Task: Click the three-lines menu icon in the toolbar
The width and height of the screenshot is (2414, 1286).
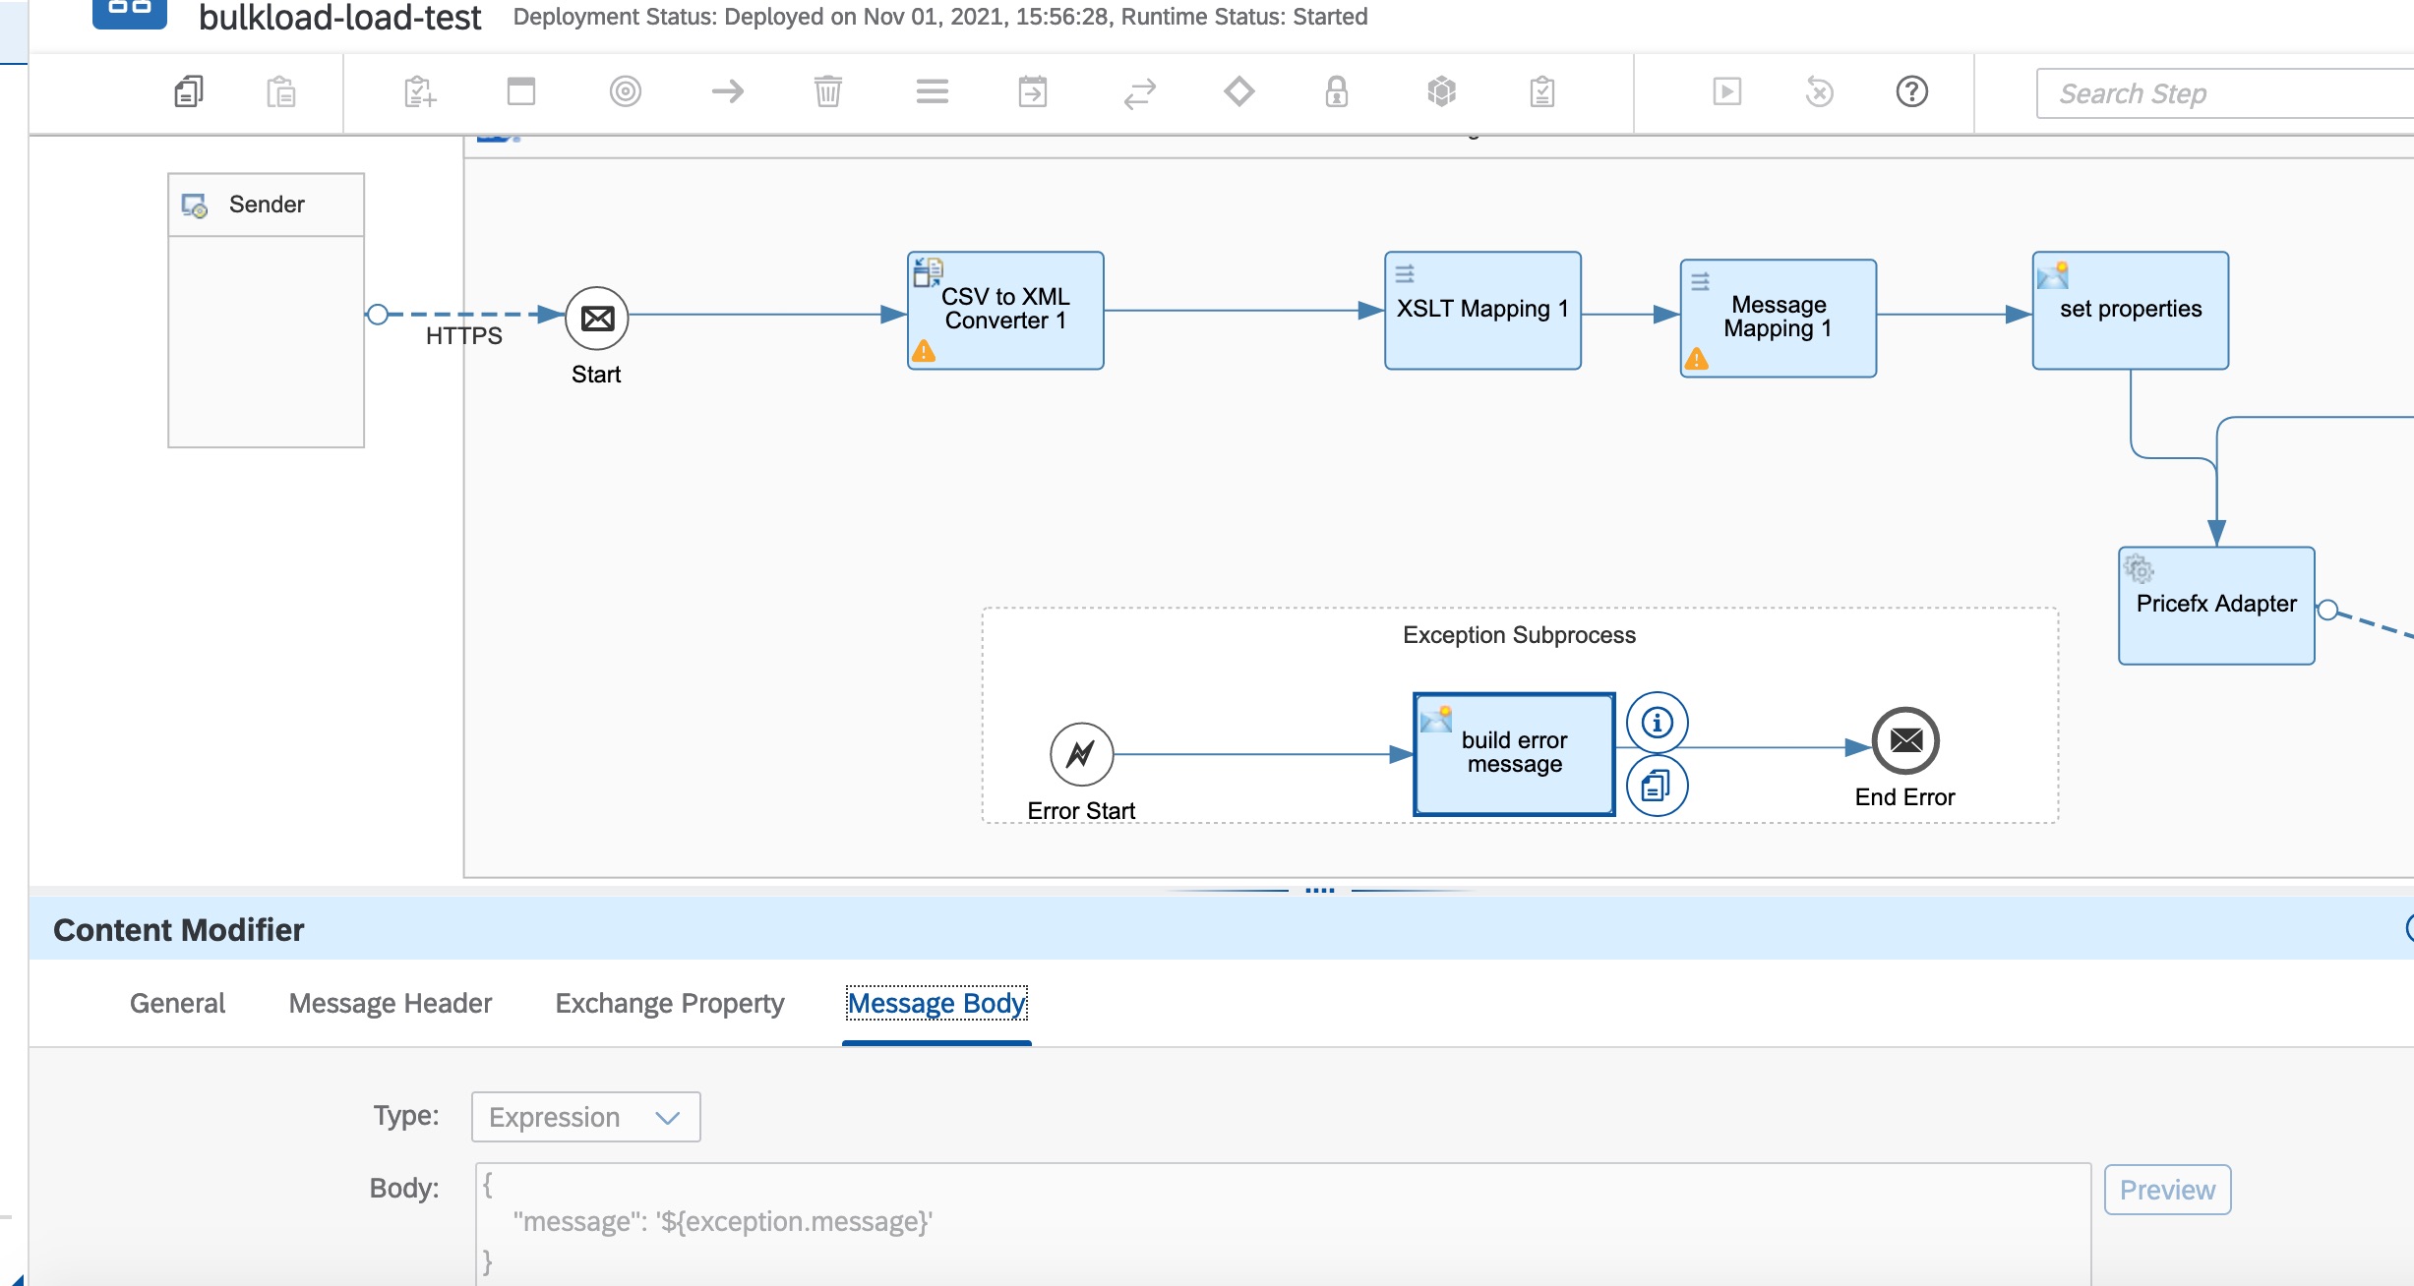Action: click(x=932, y=92)
